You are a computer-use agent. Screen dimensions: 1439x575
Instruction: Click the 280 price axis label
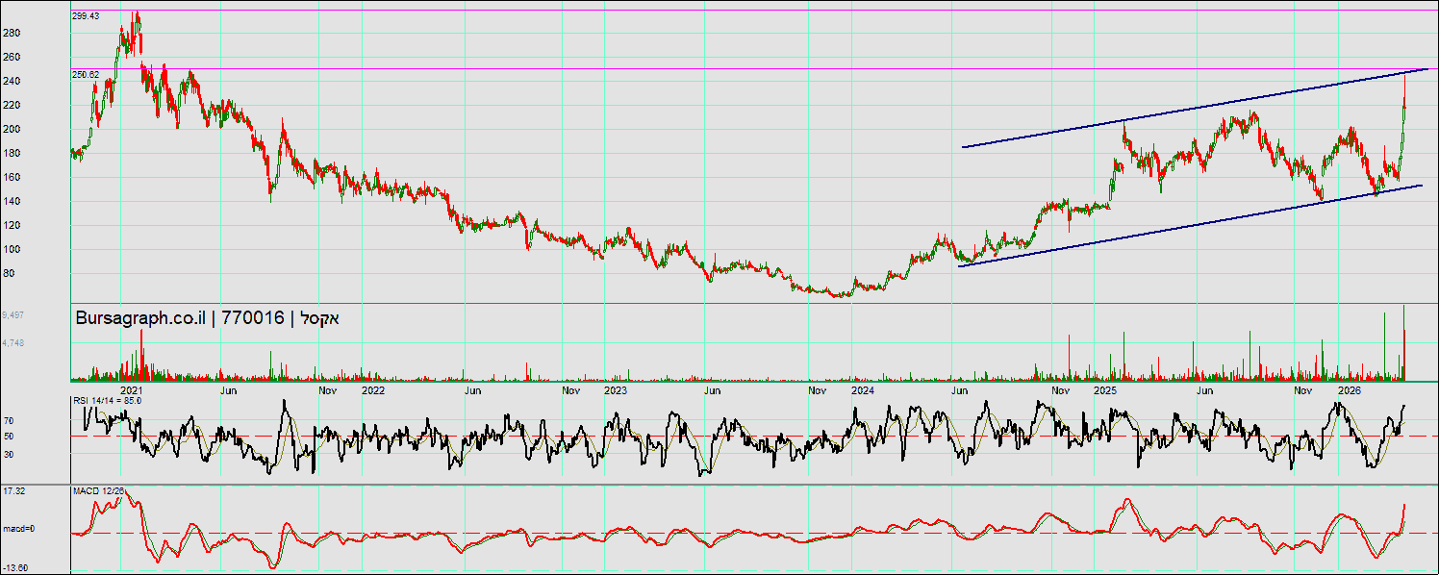tap(12, 33)
